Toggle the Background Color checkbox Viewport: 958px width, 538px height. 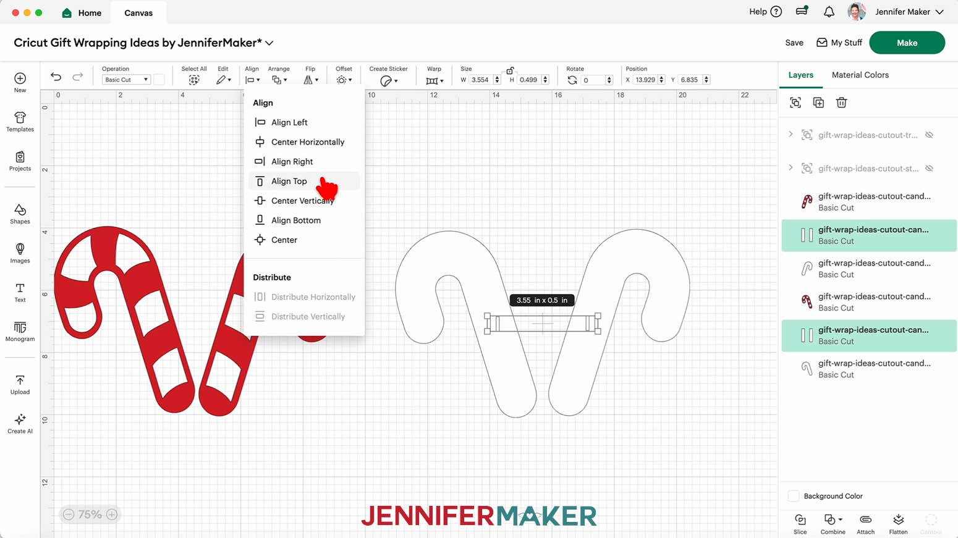(x=794, y=496)
